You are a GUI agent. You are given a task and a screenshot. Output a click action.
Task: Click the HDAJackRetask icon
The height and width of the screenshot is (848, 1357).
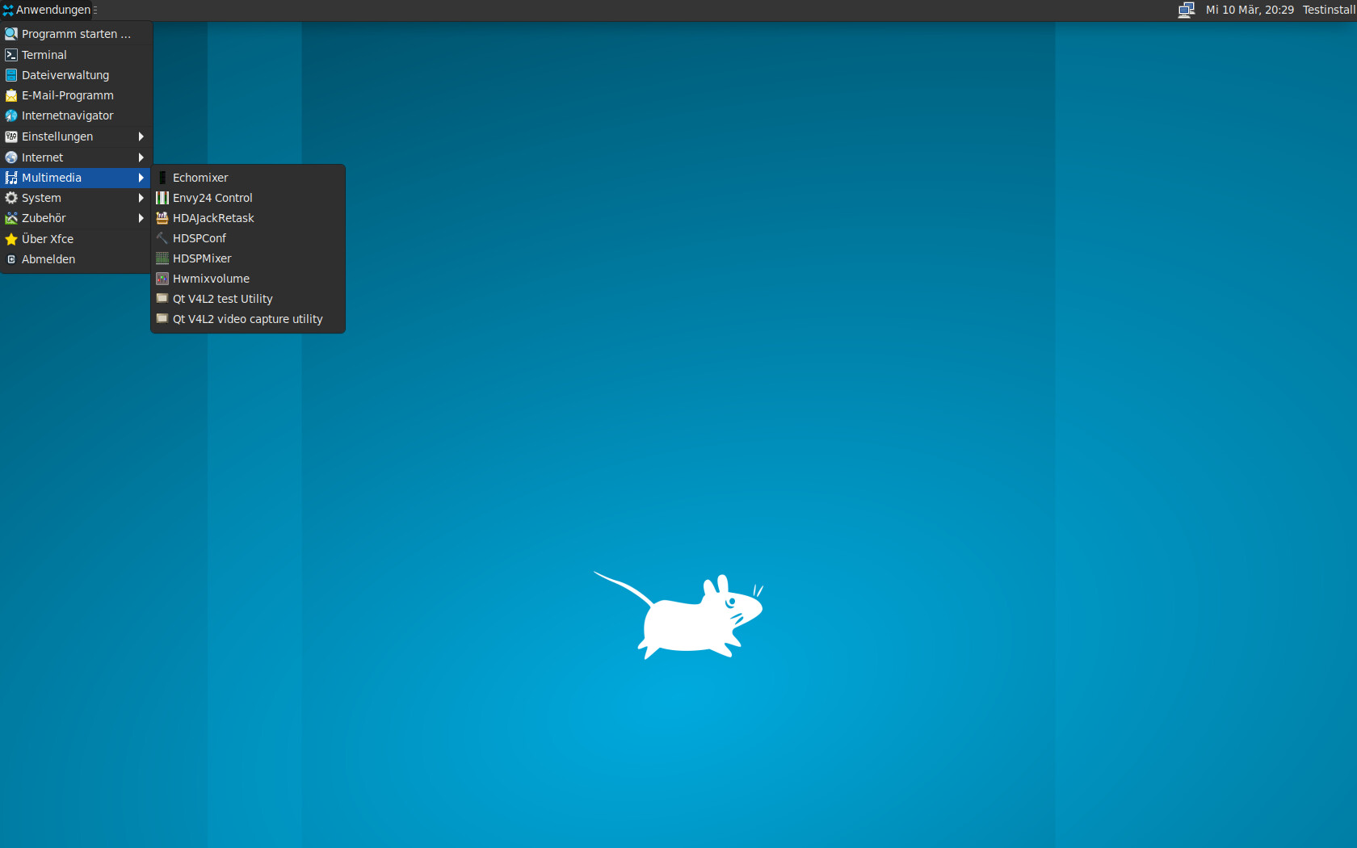[x=162, y=218]
